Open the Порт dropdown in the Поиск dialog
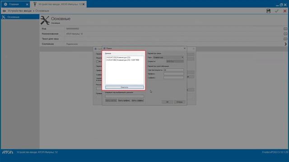The height and width of the screenshot is (162, 289). [x=168, y=58]
